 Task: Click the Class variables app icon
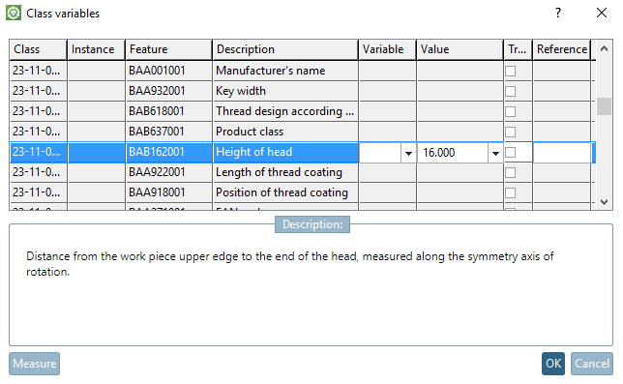[x=14, y=13]
